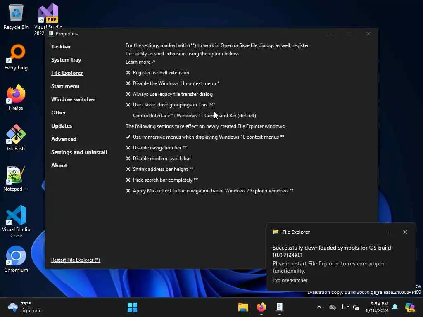Select the Taskbar section
The image size is (423, 317).
[x=61, y=47]
